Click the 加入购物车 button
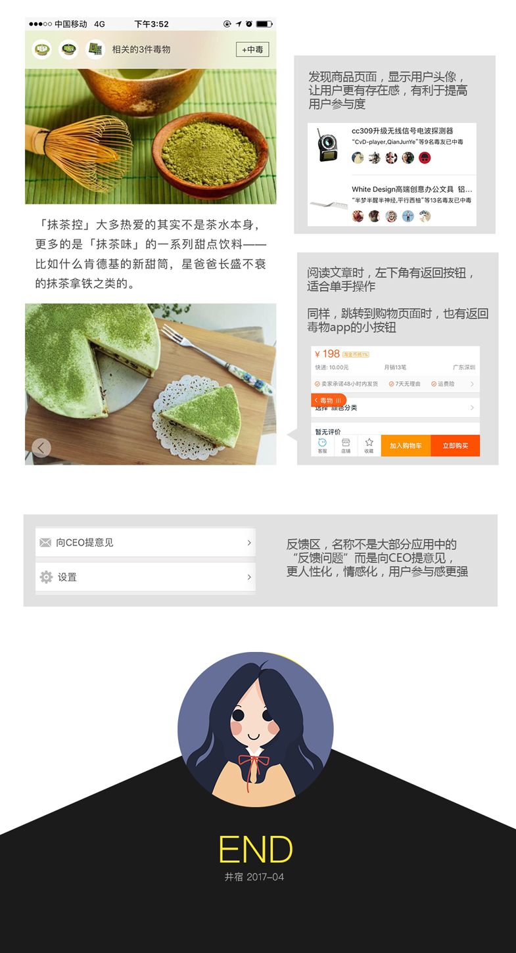 click(406, 446)
